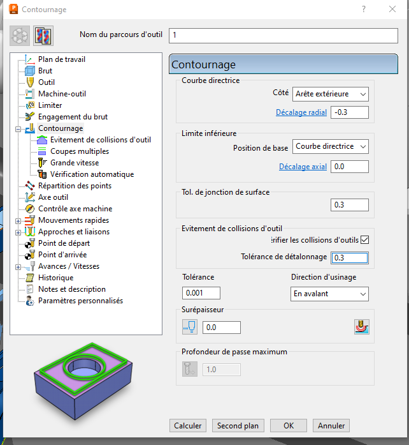Click the Nom du parcours d'outil field
409x445 pixels.
[283, 35]
